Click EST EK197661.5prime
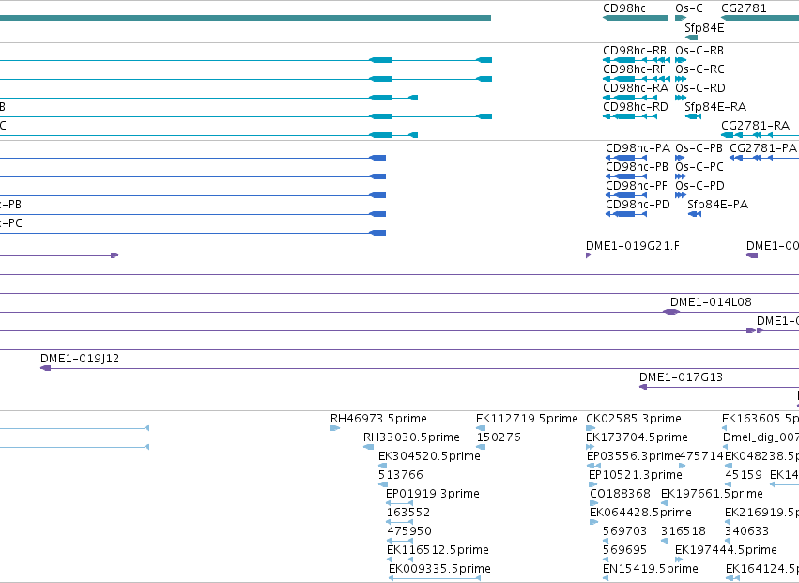 (x=665, y=503)
